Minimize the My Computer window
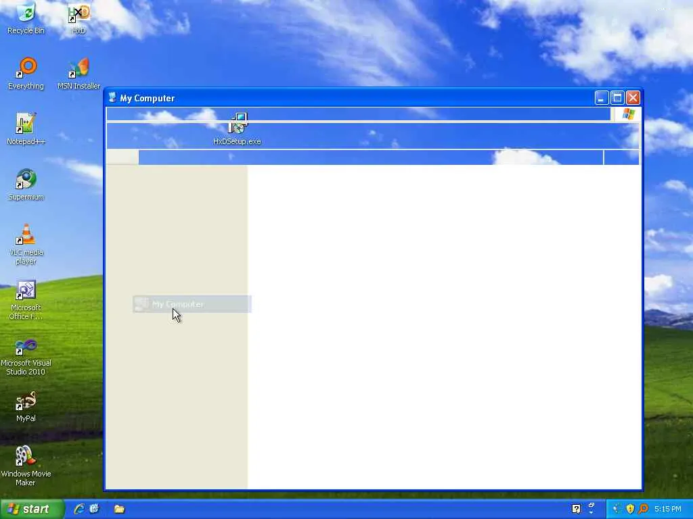693x519 pixels. pos(602,97)
